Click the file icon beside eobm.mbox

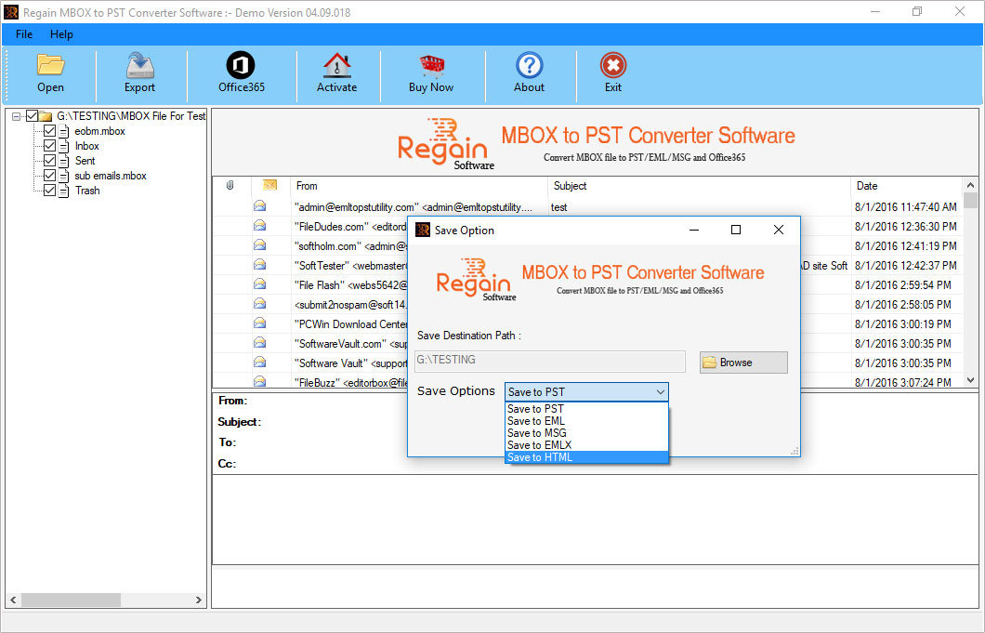tap(63, 131)
